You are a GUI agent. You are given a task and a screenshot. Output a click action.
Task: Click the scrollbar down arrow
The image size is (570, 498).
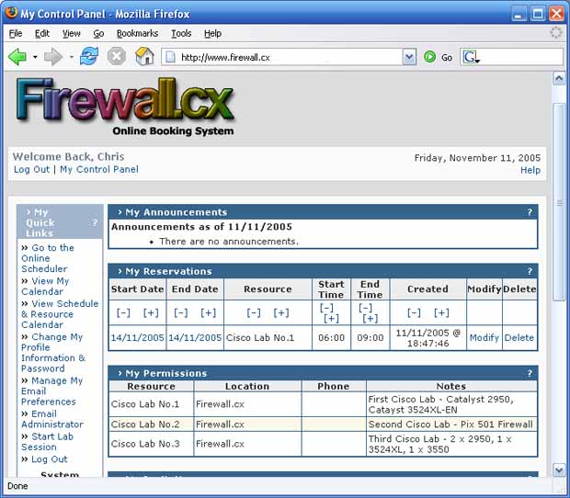(x=559, y=470)
